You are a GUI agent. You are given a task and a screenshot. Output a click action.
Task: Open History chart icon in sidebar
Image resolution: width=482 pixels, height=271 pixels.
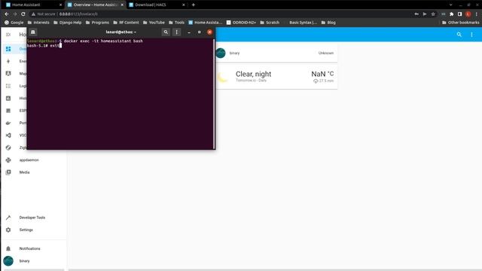coord(8,98)
